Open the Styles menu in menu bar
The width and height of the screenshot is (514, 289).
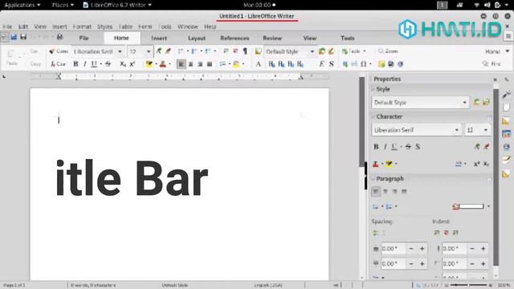pos(105,26)
